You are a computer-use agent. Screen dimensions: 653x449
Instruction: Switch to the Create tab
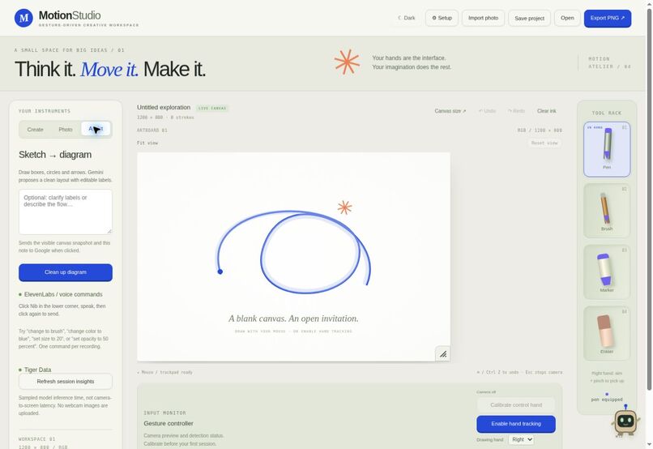[x=36, y=130]
